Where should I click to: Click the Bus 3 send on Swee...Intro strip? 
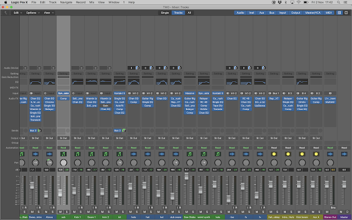pyautogui.click(x=33, y=130)
